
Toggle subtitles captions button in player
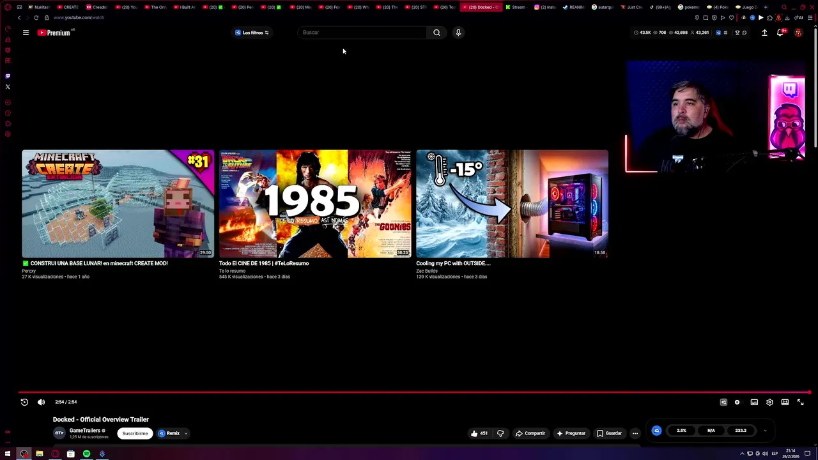[x=754, y=402]
